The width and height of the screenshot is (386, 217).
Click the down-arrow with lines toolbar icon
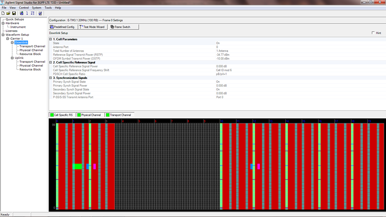point(32,13)
